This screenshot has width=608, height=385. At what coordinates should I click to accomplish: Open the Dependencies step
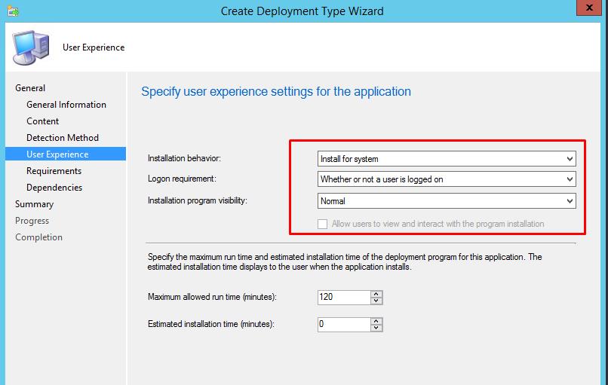tap(54, 188)
